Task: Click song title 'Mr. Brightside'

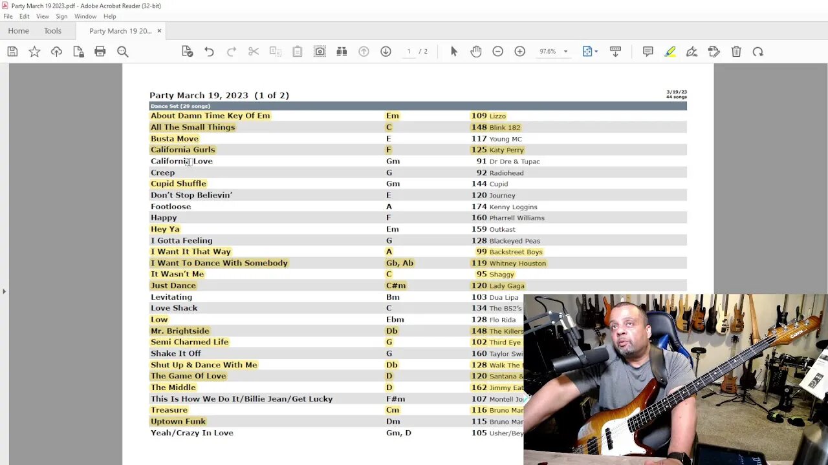Action: pyautogui.click(x=180, y=331)
